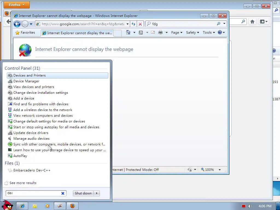Open 'View network computers and devices'
Screen dimensions: 280x210
(57, 116)
